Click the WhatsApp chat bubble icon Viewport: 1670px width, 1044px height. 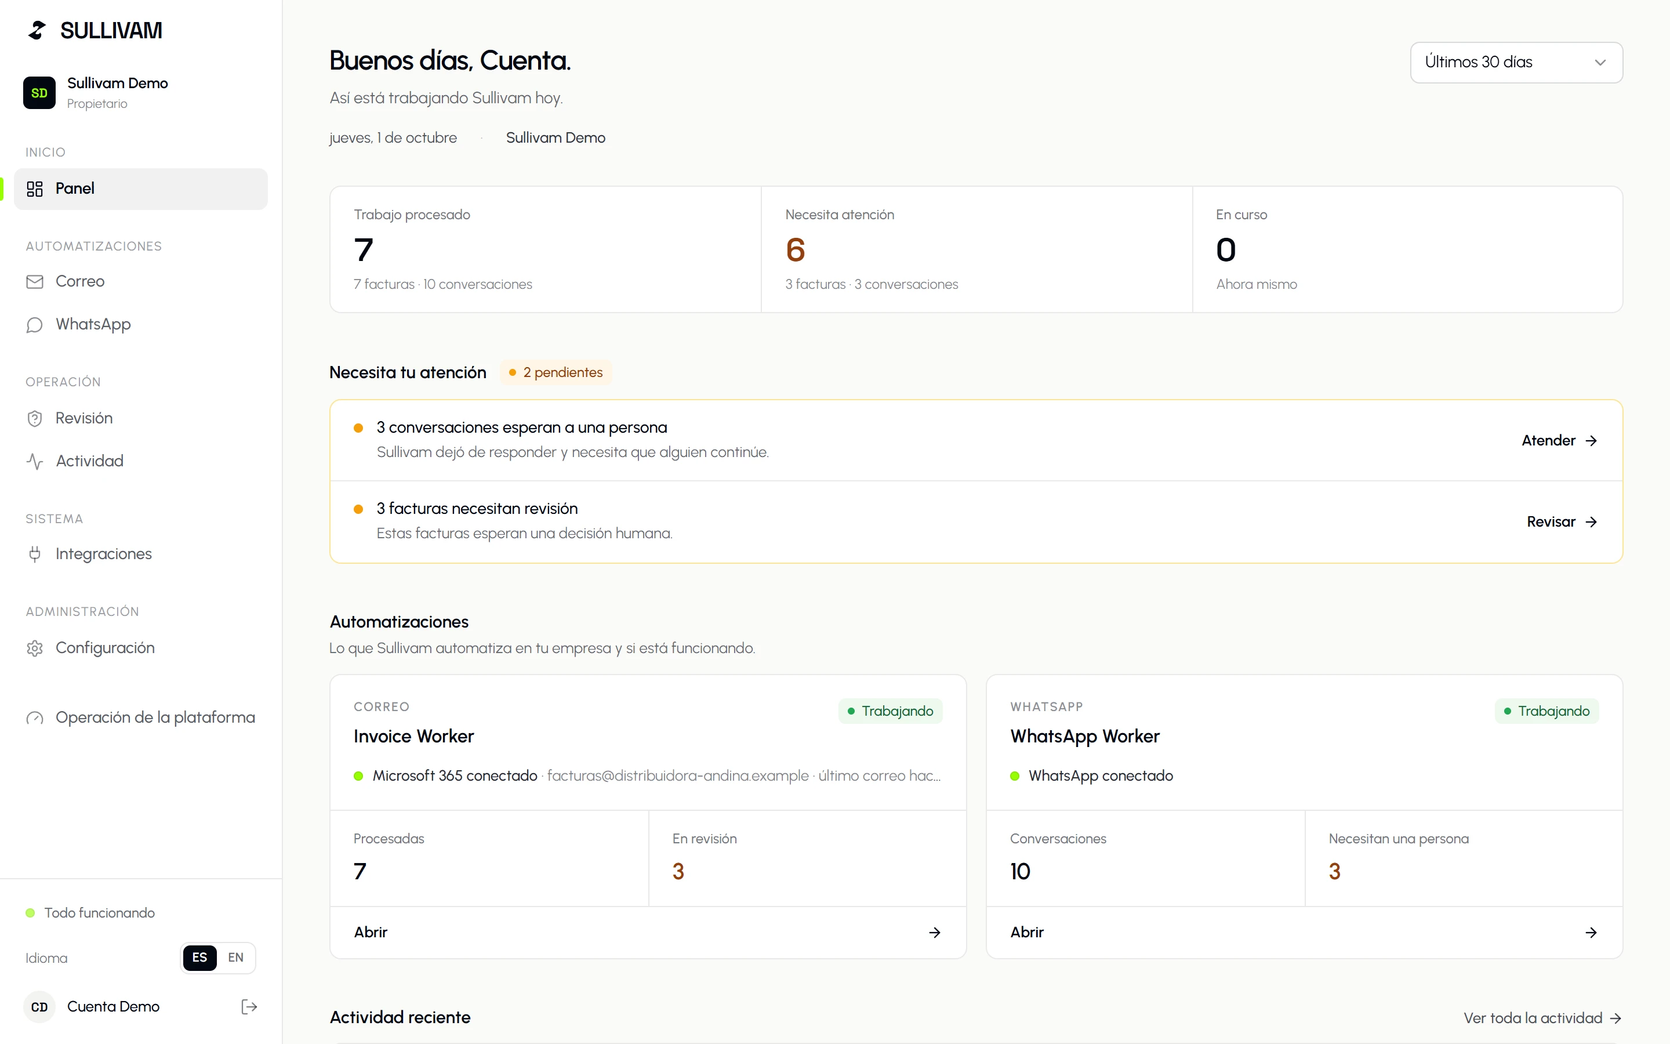point(35,325)
